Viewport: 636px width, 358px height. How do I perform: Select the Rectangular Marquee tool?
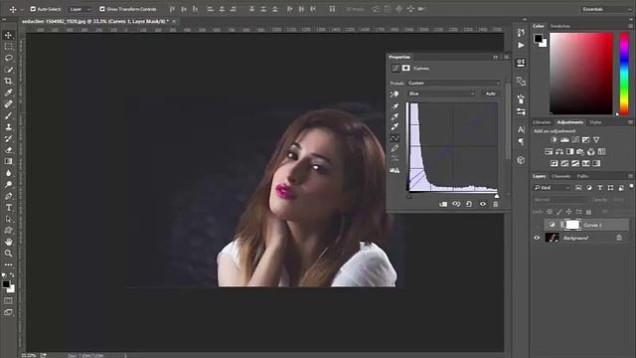(x=8, y=47)
